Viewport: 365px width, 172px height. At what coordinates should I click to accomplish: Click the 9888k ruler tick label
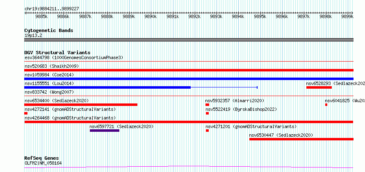107,16
